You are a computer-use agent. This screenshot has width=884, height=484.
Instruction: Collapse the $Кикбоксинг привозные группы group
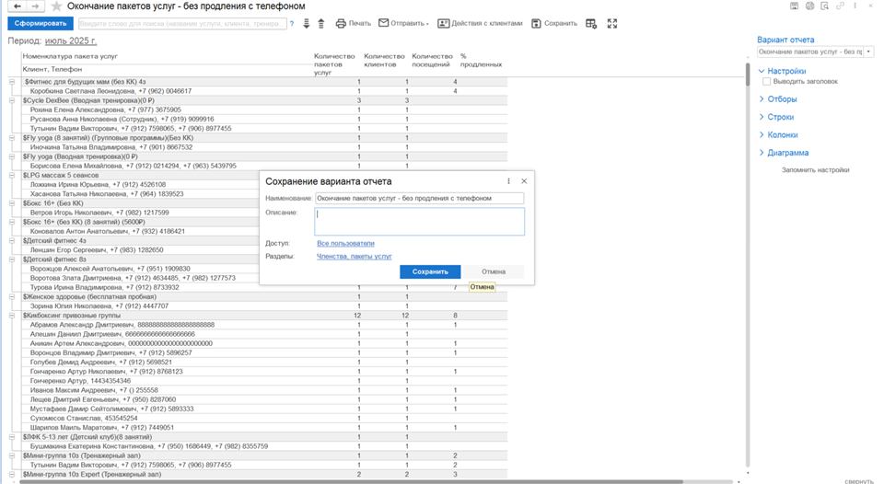coord(12,316)
